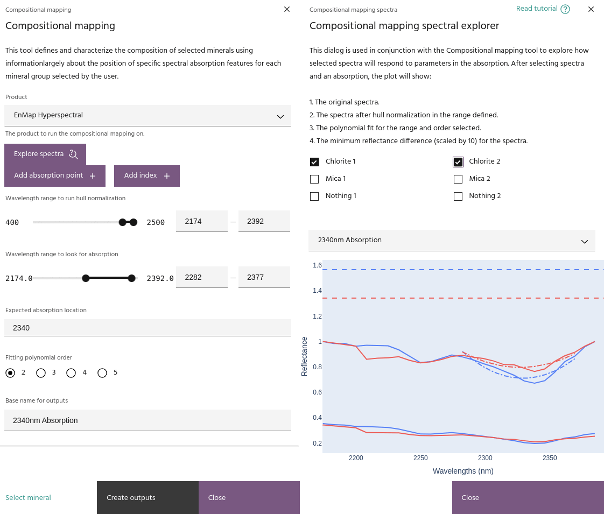Select polynomial order 2 radio button

coord(10,372)
